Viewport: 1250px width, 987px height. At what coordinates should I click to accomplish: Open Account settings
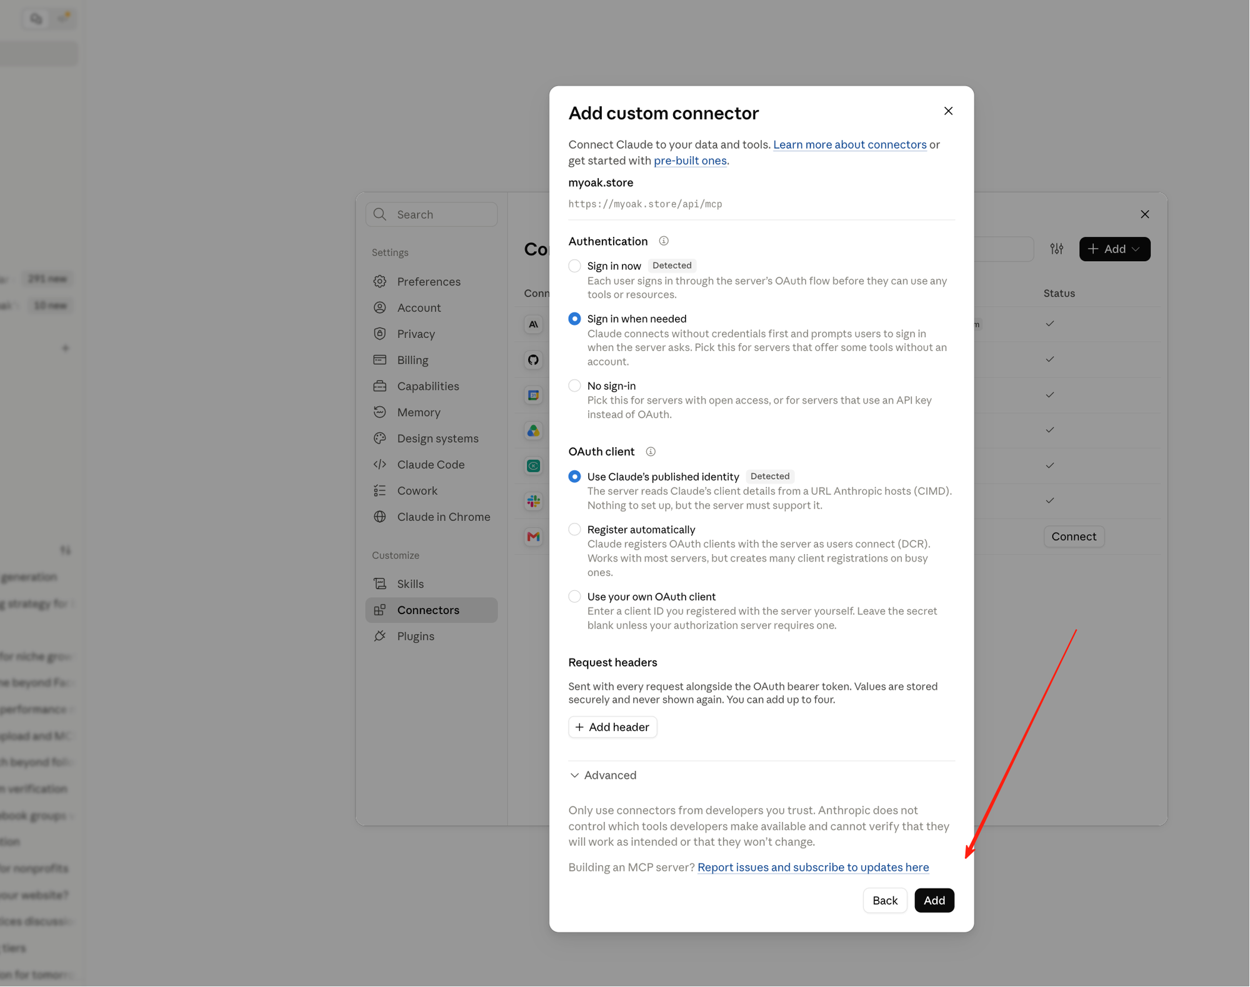pos(431,308)
